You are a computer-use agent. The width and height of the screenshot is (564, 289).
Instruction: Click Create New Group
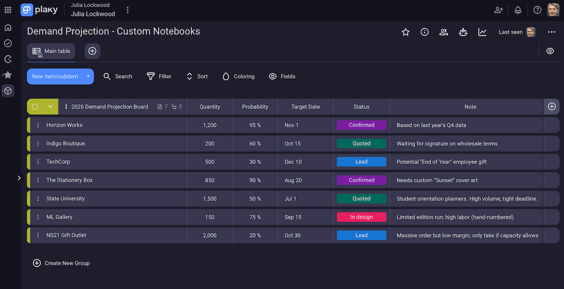pyautogui.click(x=61, y=263)
